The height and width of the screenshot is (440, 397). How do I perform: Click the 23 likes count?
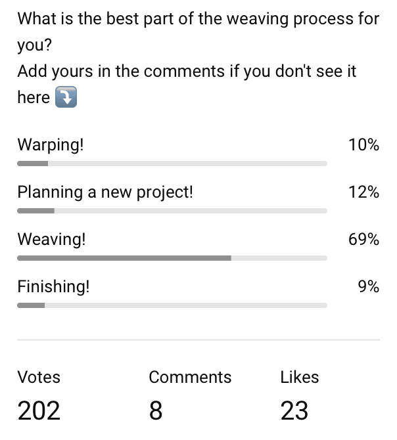tap(294, 410)
